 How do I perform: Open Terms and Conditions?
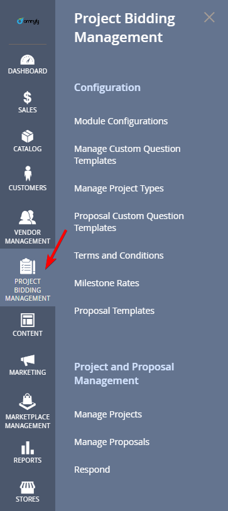click(x=119, y=255)
